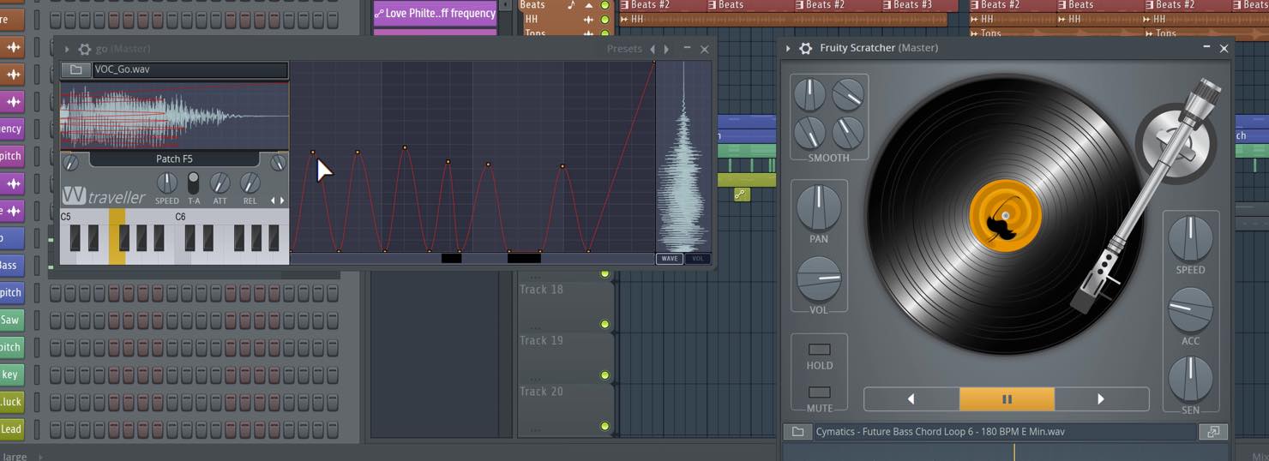This screenshot has width=1269, height=461.
Task: Adjust the ACC knob in Fruity Scratcher
Action: pos(1190,310)
